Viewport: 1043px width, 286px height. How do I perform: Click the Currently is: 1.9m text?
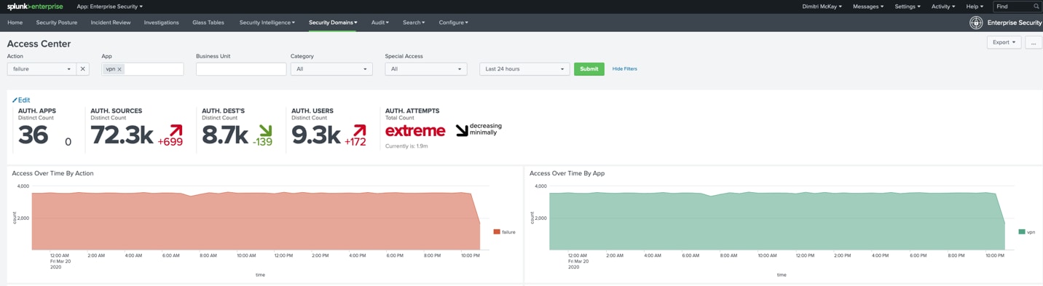coord(406,146)
